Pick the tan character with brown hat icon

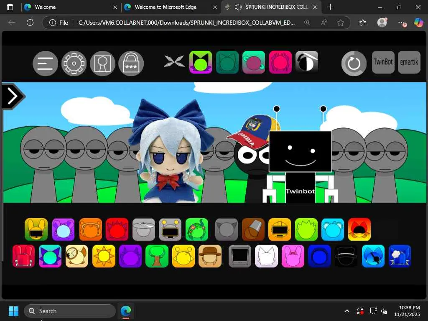coord(210,256)
